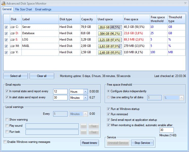Screen dimensions: 189x152
Task: Switch to File Size Chart tab
Action: coord(24,9)
